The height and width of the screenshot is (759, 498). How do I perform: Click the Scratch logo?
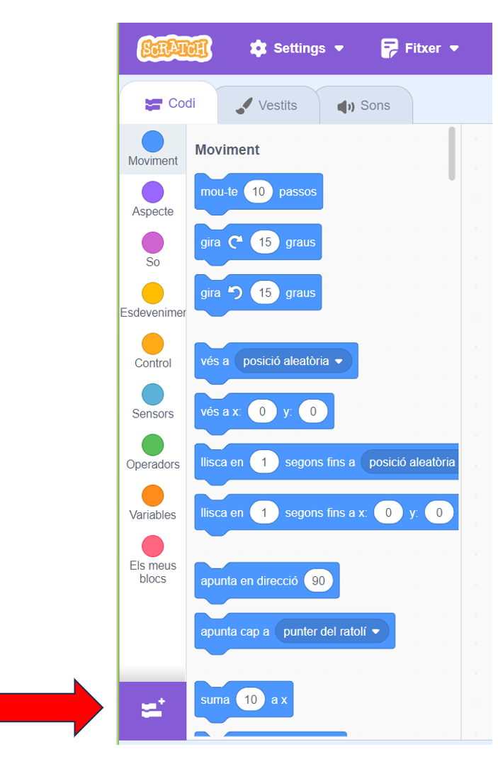click(174, 48)
